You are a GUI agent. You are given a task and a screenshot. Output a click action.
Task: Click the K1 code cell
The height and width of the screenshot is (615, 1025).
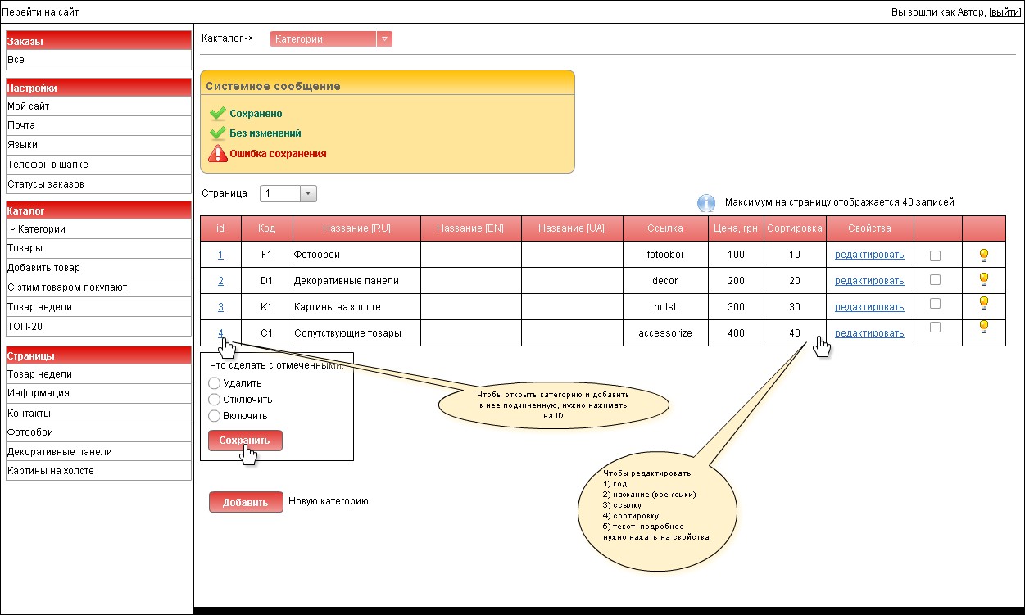(x=266, y=307)
